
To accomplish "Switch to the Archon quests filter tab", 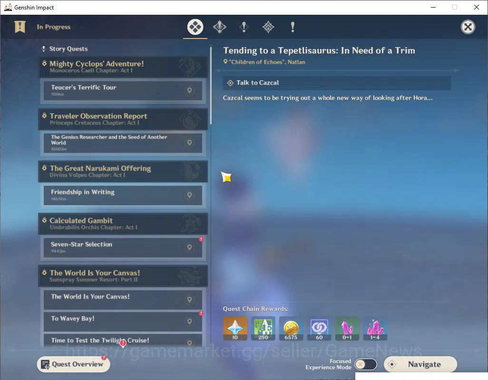I will [x=219, y=27].
